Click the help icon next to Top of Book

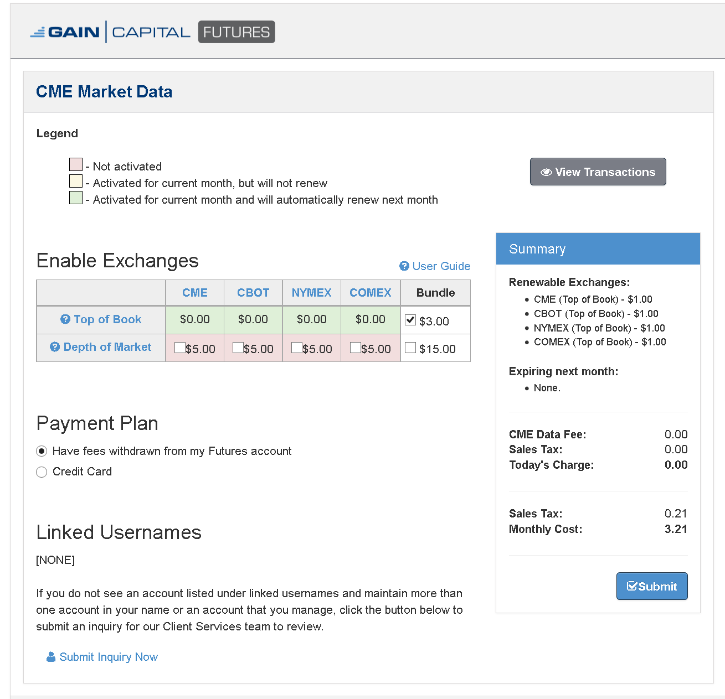click(x=65, y=319)
